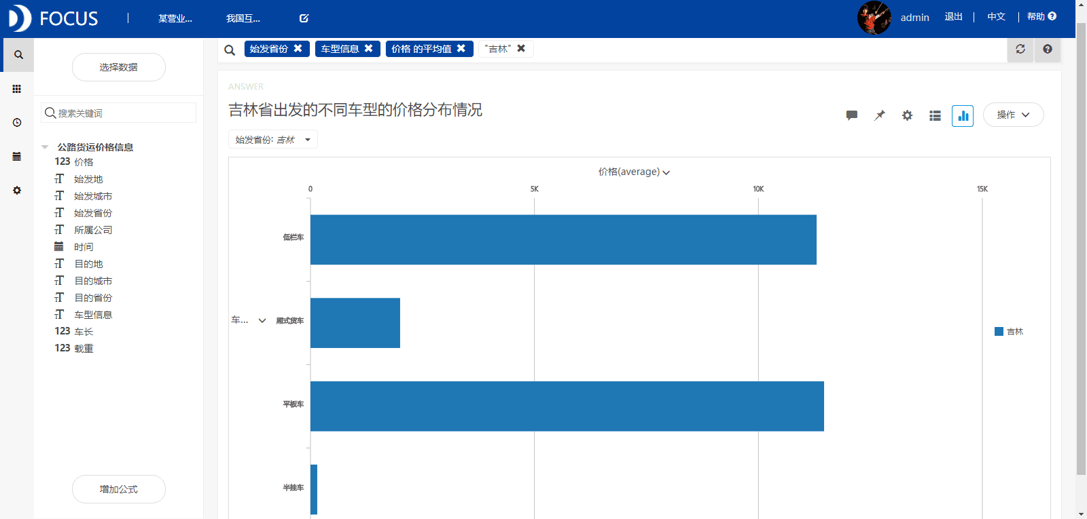1087x519 pixels.
Task: Select the 始发地 column
Action: point(88,179)
